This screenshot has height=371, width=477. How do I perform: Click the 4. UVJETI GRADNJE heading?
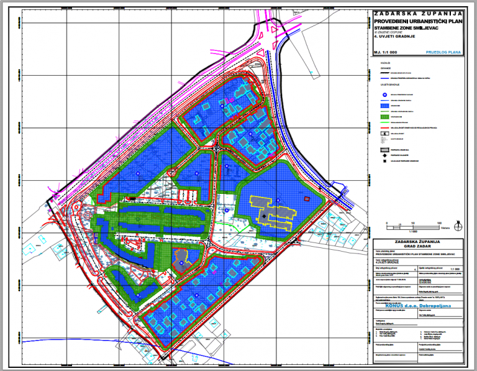393,37
